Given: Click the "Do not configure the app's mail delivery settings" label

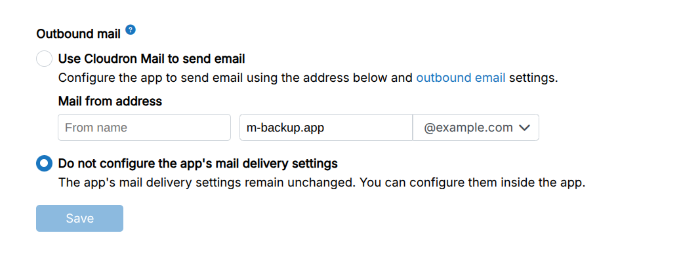Looking at the screenshot, I should pos(197,163).
